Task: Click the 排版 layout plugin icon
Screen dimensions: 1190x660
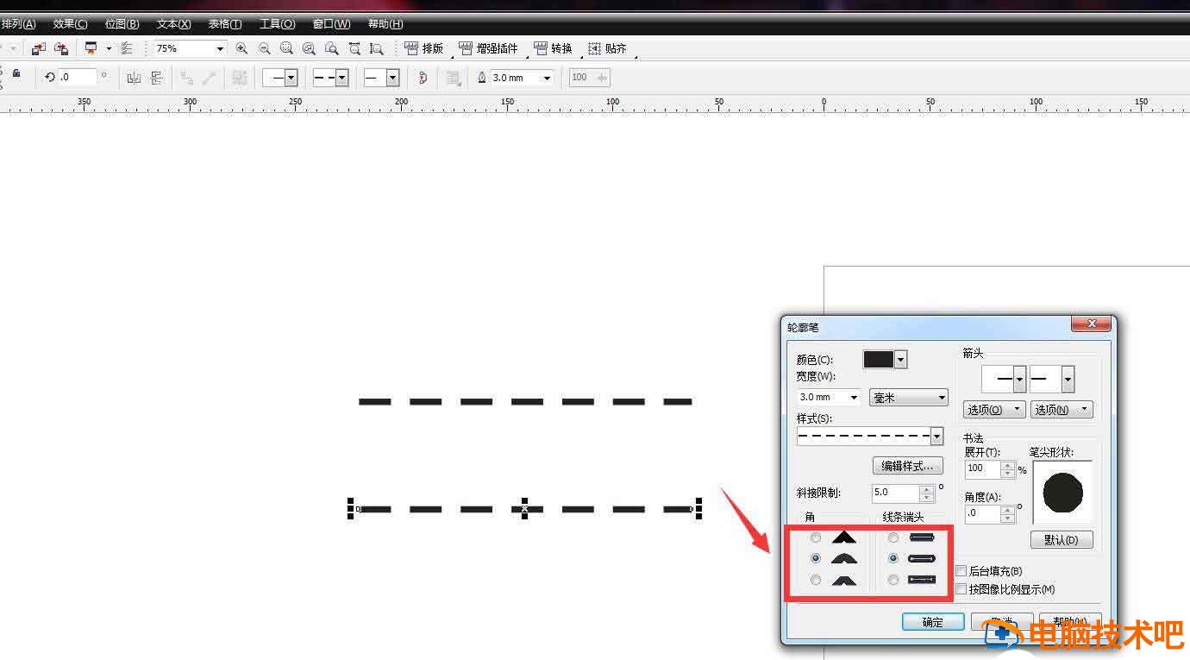Action: click(x=412, y=49)
